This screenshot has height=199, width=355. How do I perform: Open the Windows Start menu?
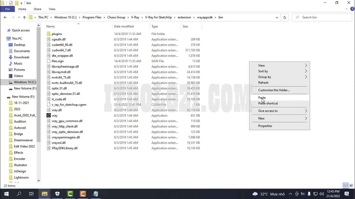[x=6, y=194]
